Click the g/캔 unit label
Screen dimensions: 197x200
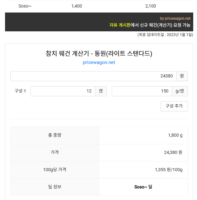[180, 91]
